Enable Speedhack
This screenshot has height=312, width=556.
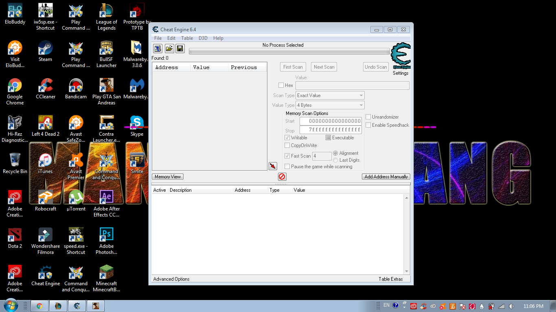(368, 125)
